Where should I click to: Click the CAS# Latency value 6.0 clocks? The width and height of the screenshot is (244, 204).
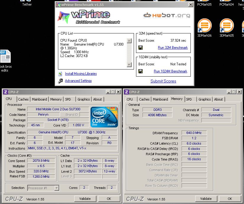[x=194, y=143]
